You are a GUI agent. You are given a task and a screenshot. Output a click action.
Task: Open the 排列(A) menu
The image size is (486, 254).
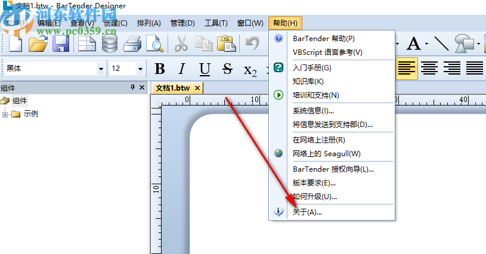point(148,23)
